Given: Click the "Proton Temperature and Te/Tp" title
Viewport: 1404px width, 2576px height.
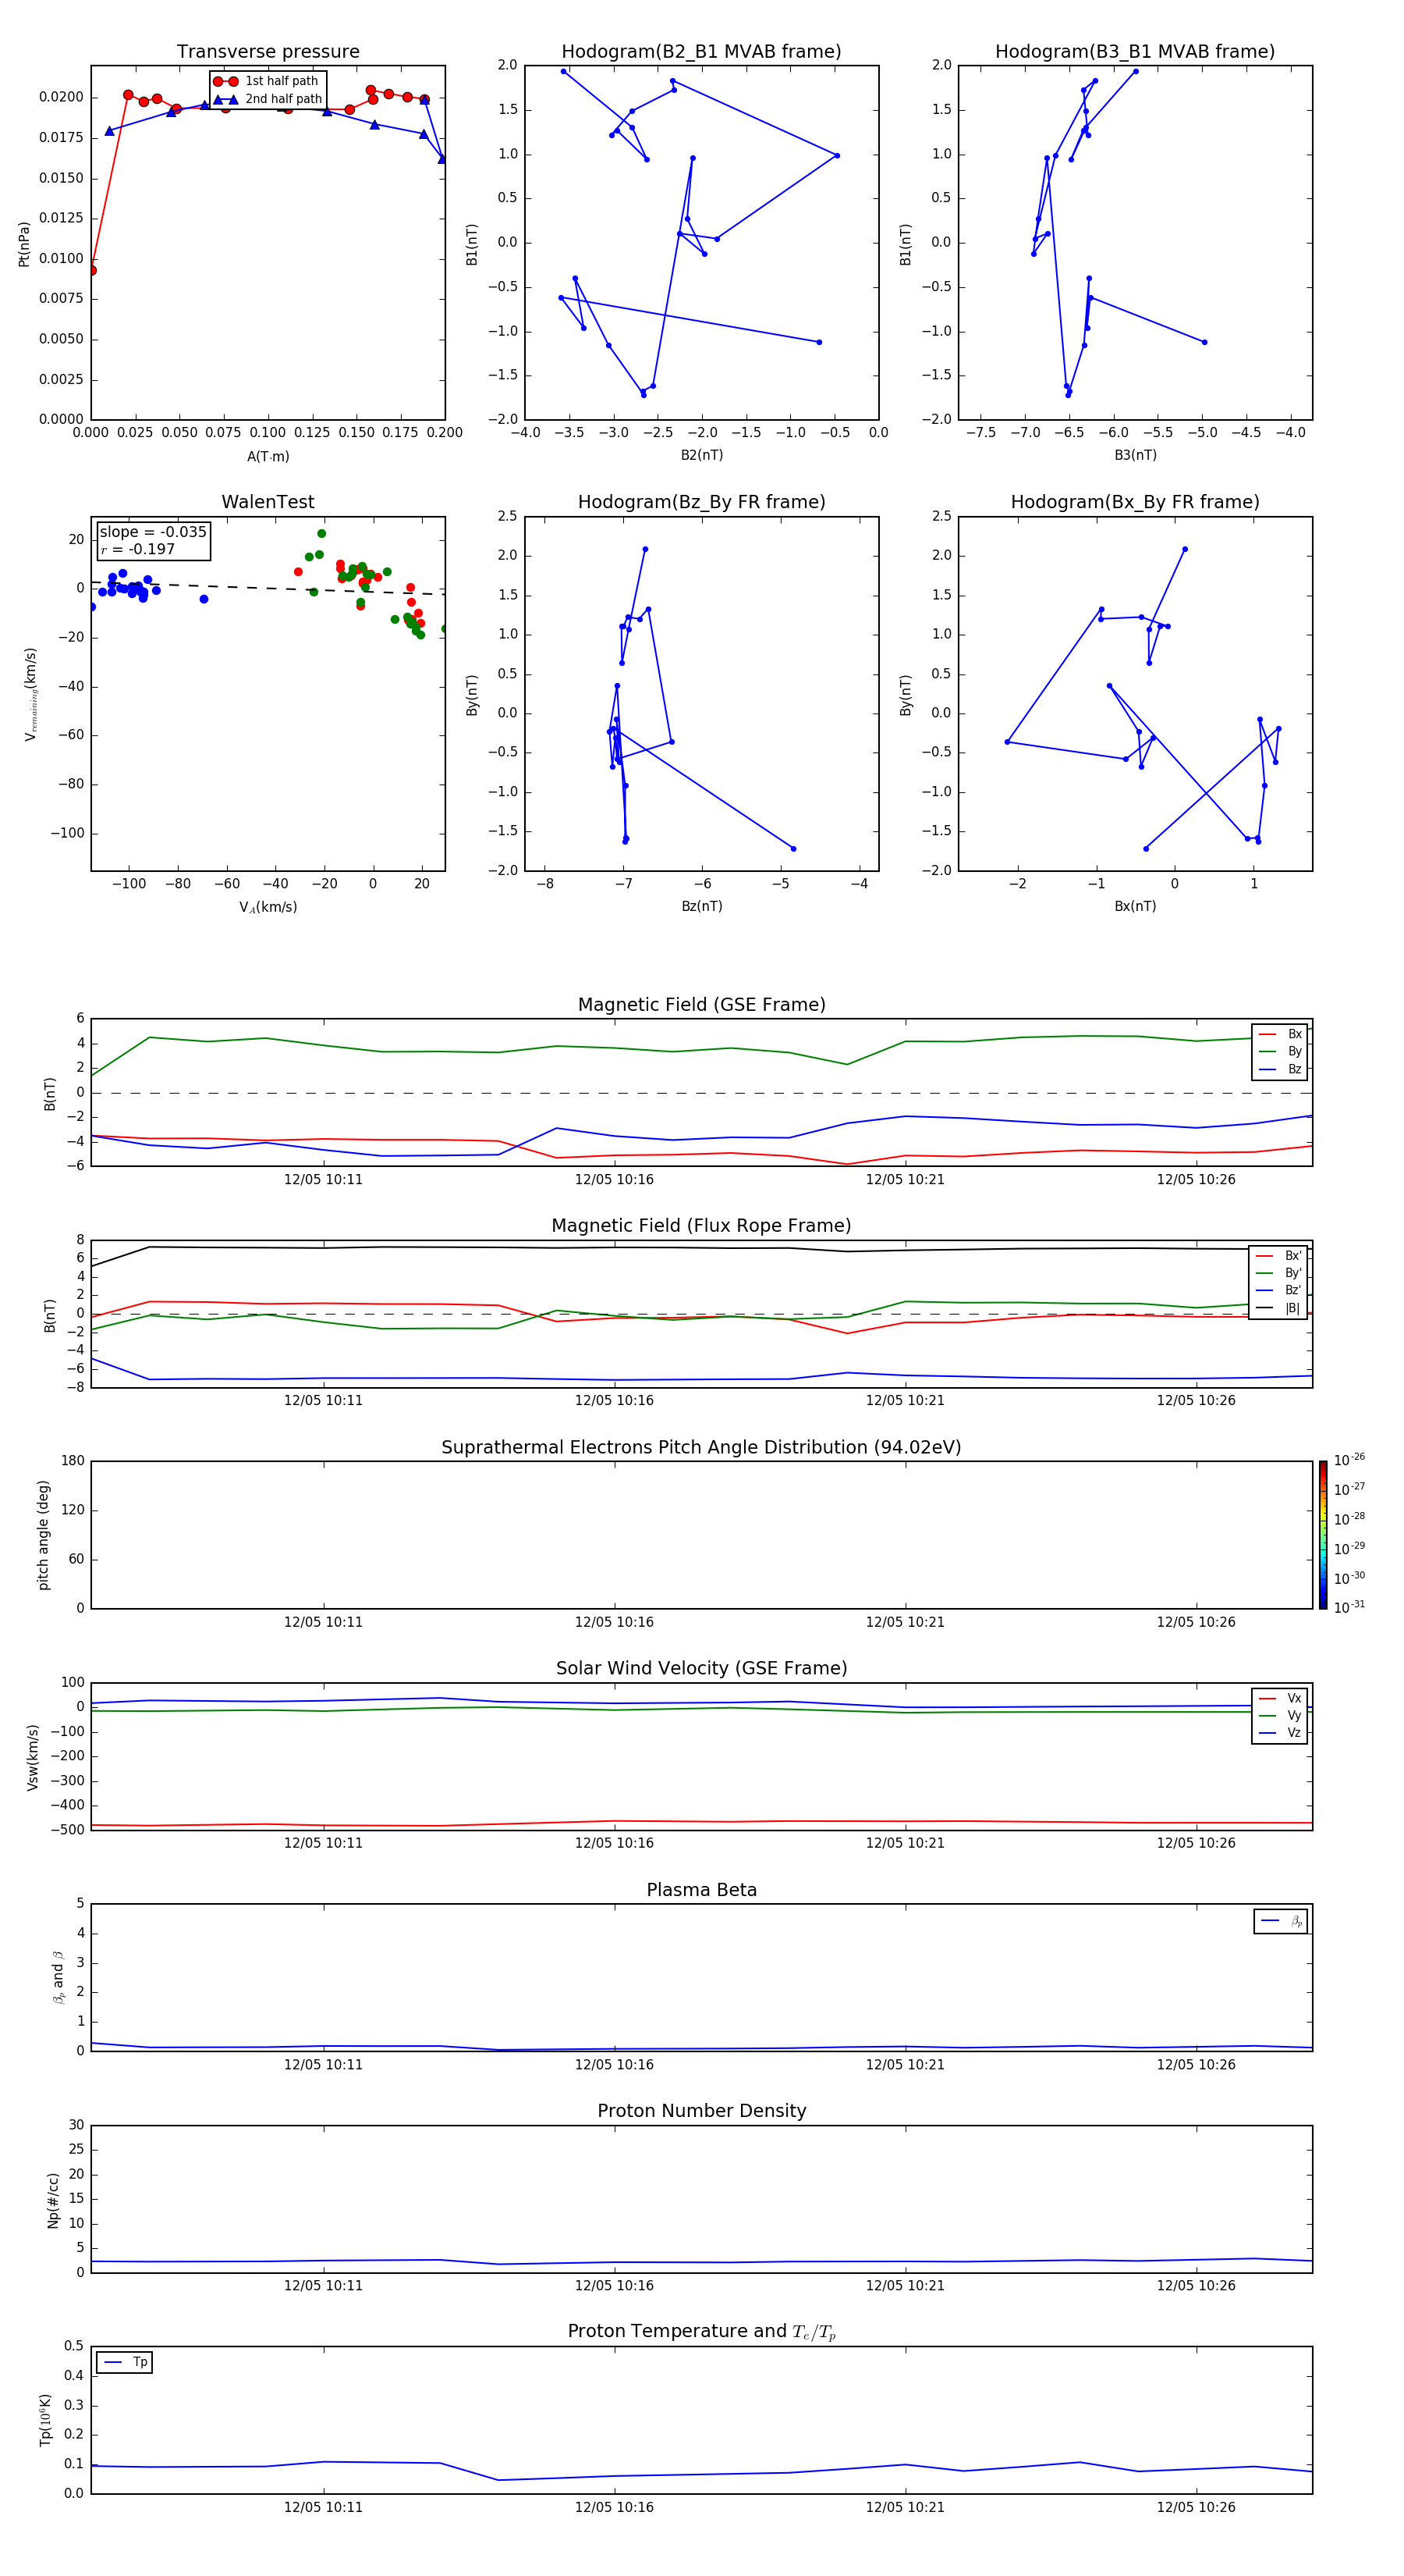Looking at the screenshot, I should click(x=701, y=2332).
